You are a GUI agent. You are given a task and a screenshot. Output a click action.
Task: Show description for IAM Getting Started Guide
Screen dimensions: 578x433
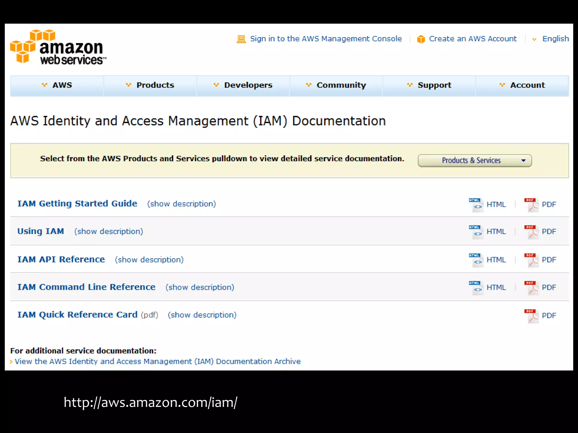pyautogui.click(x=181, y=204)
